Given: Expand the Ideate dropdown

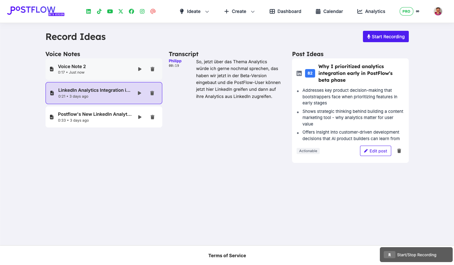Looking at the screenshot, I should click(x=194, y=11).
